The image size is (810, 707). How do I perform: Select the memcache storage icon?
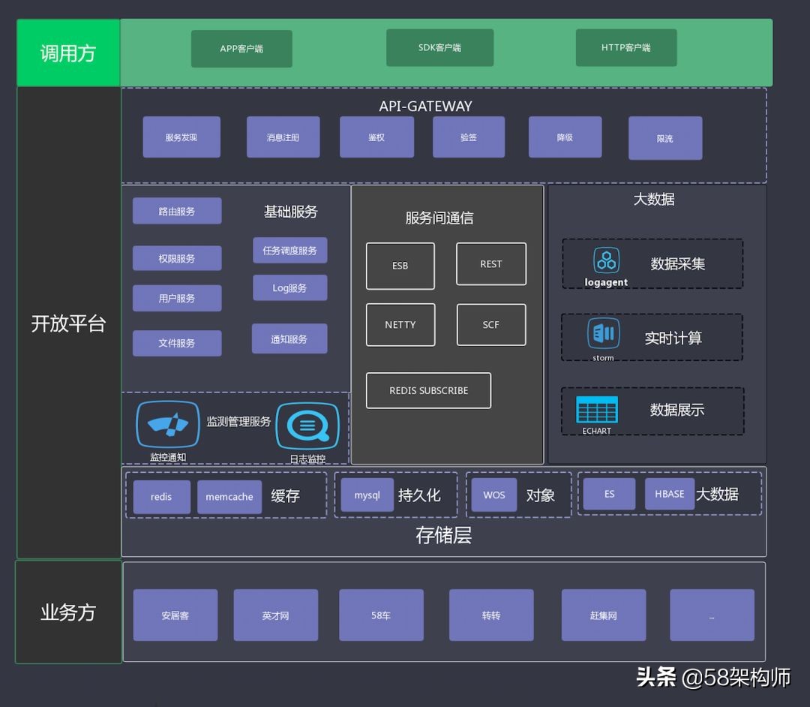pos(229,496)
